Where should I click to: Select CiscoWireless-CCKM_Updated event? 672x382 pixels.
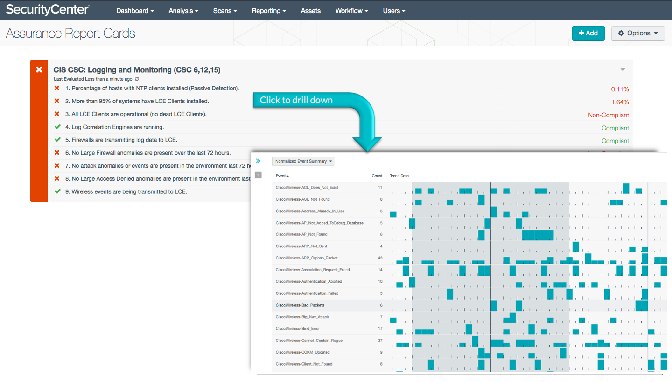pyautogui.click(x=302, y=352)
